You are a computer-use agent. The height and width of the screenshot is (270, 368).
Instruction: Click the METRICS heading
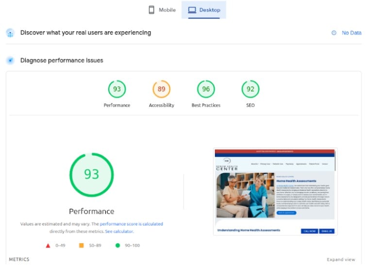19,259
